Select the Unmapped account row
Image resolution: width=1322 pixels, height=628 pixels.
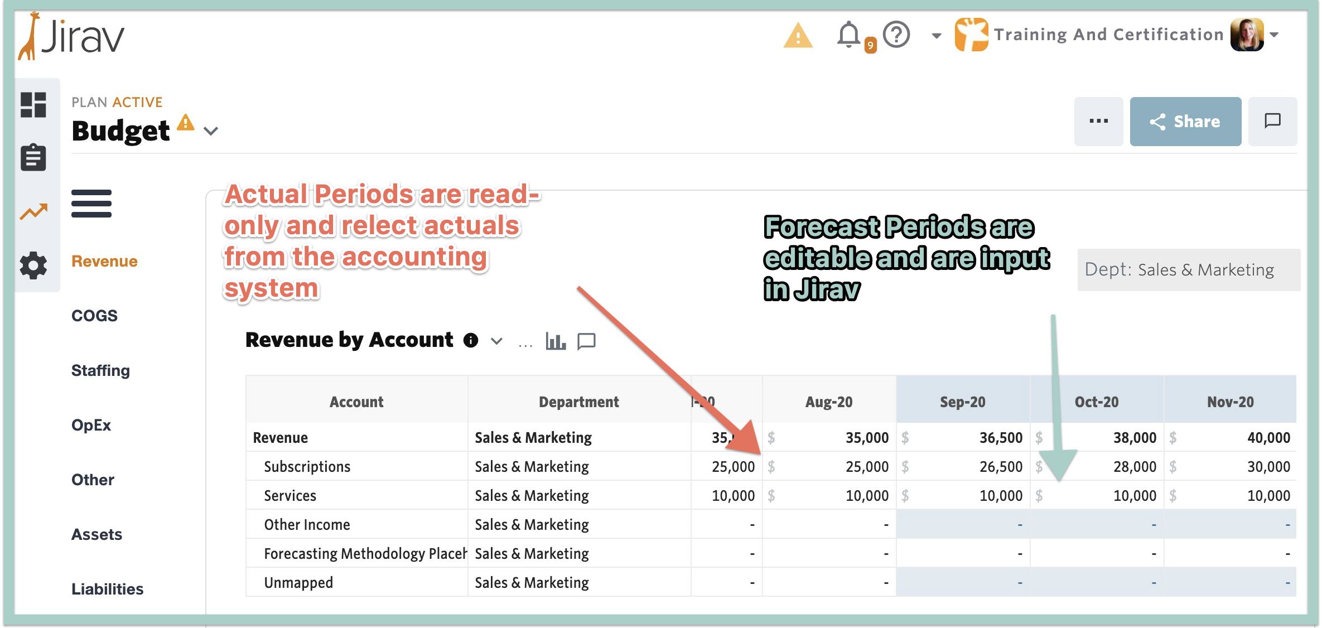(x=298, y=583)
